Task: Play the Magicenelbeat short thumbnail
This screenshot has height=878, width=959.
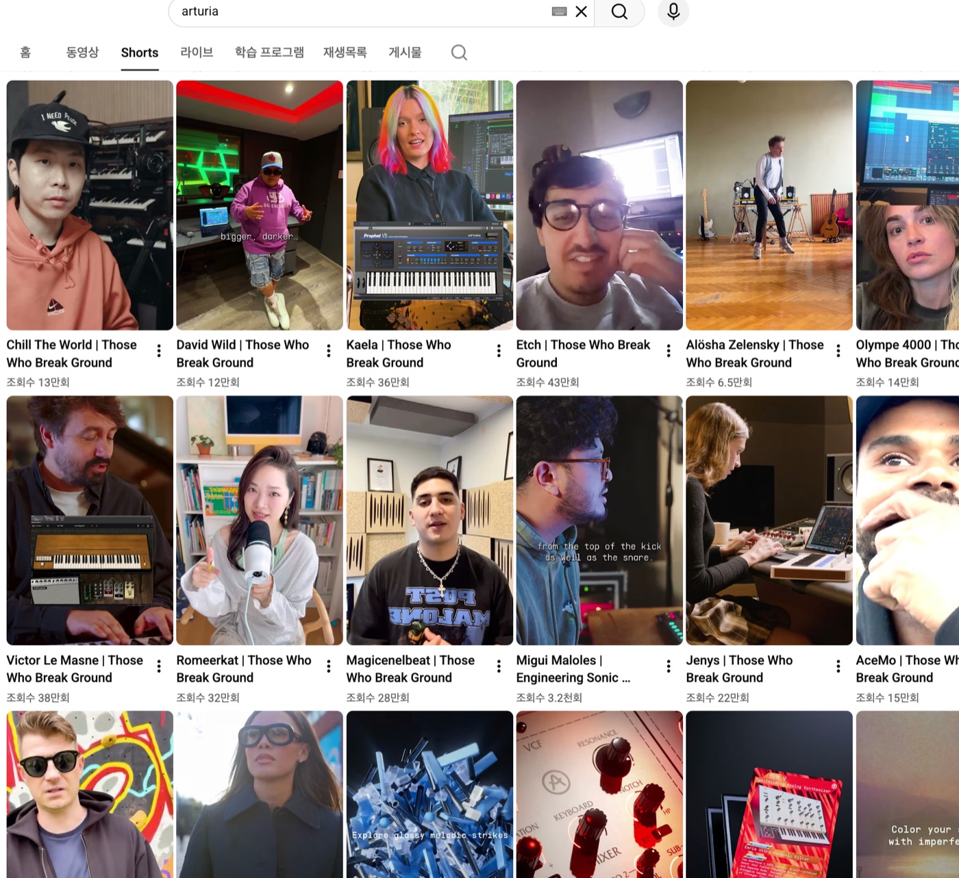Action: pyautogui.click(x=429, y=520)
